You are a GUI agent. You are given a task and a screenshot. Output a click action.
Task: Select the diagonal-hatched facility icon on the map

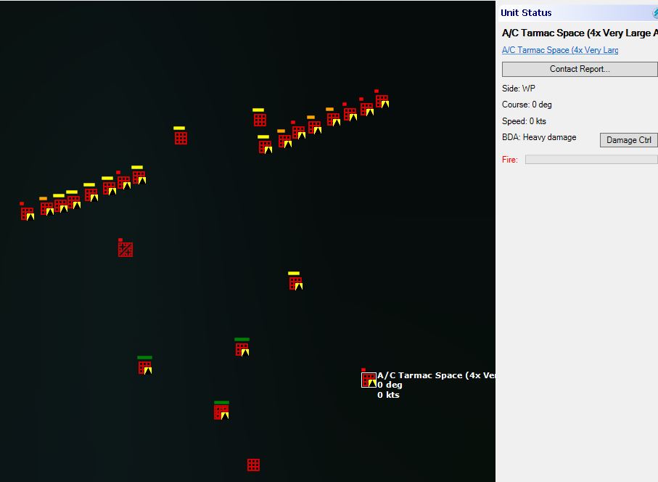pos(126,250)
